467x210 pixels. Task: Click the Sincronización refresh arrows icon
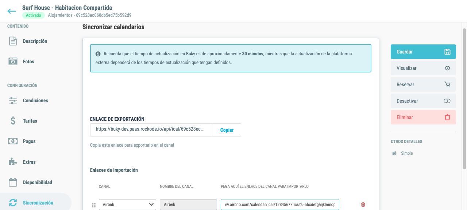tap(13, 203)
